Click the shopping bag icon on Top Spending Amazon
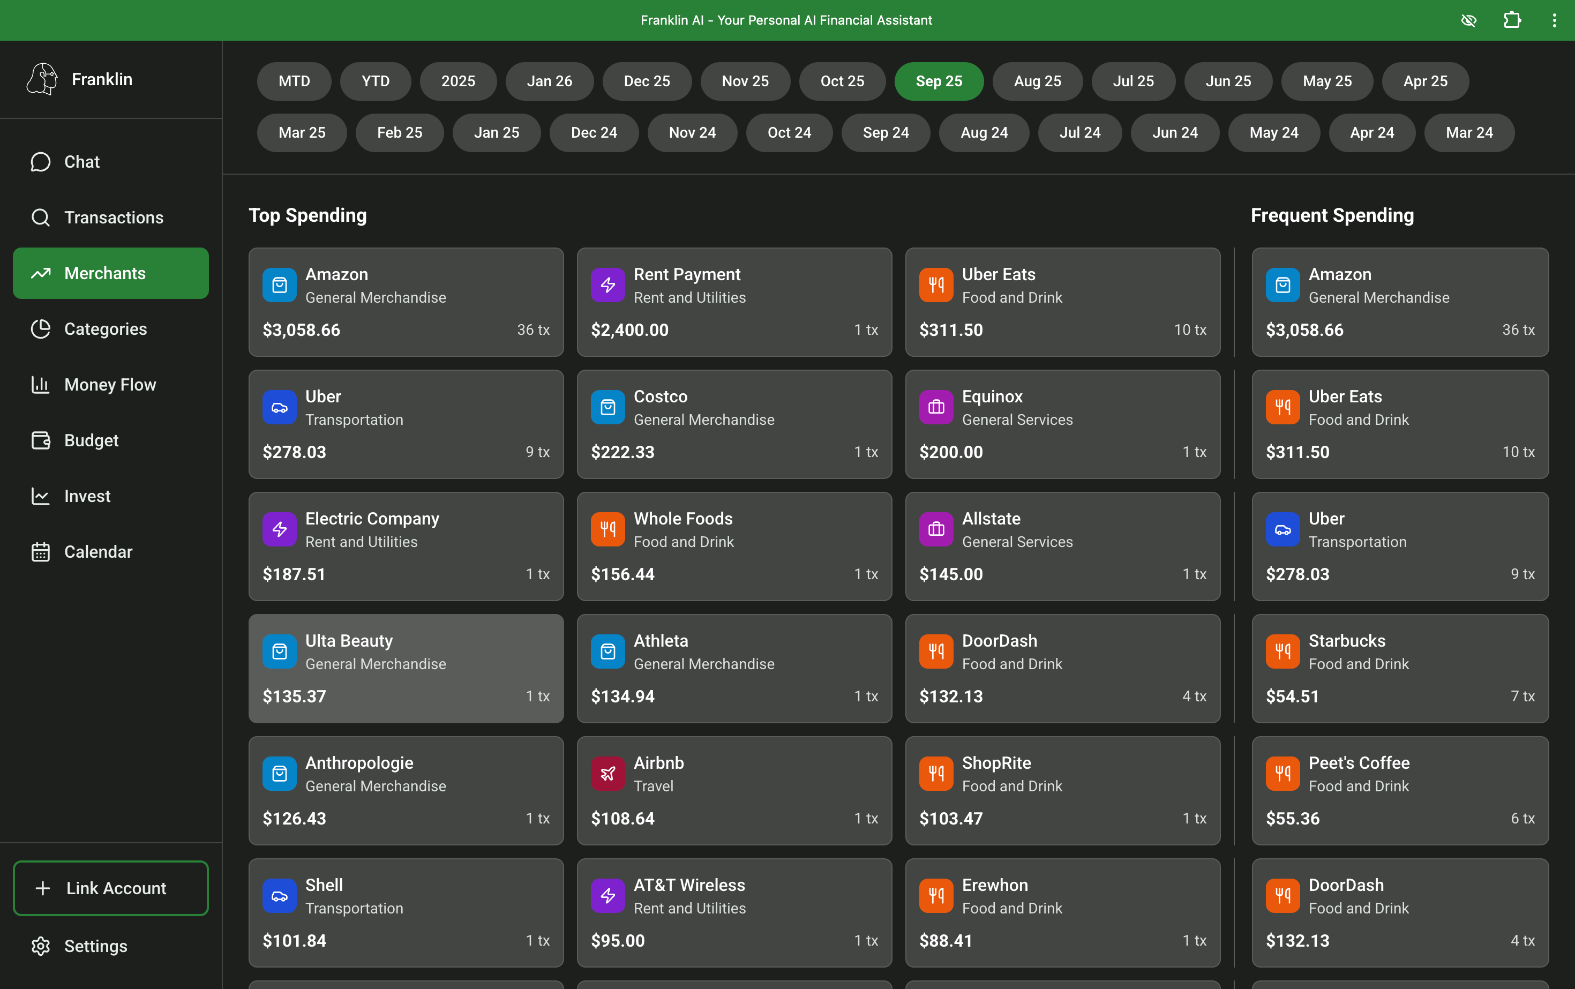 [x=279, y=285]
